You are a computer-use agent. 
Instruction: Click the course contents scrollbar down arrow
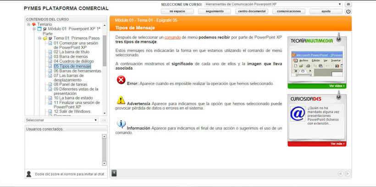104,113
